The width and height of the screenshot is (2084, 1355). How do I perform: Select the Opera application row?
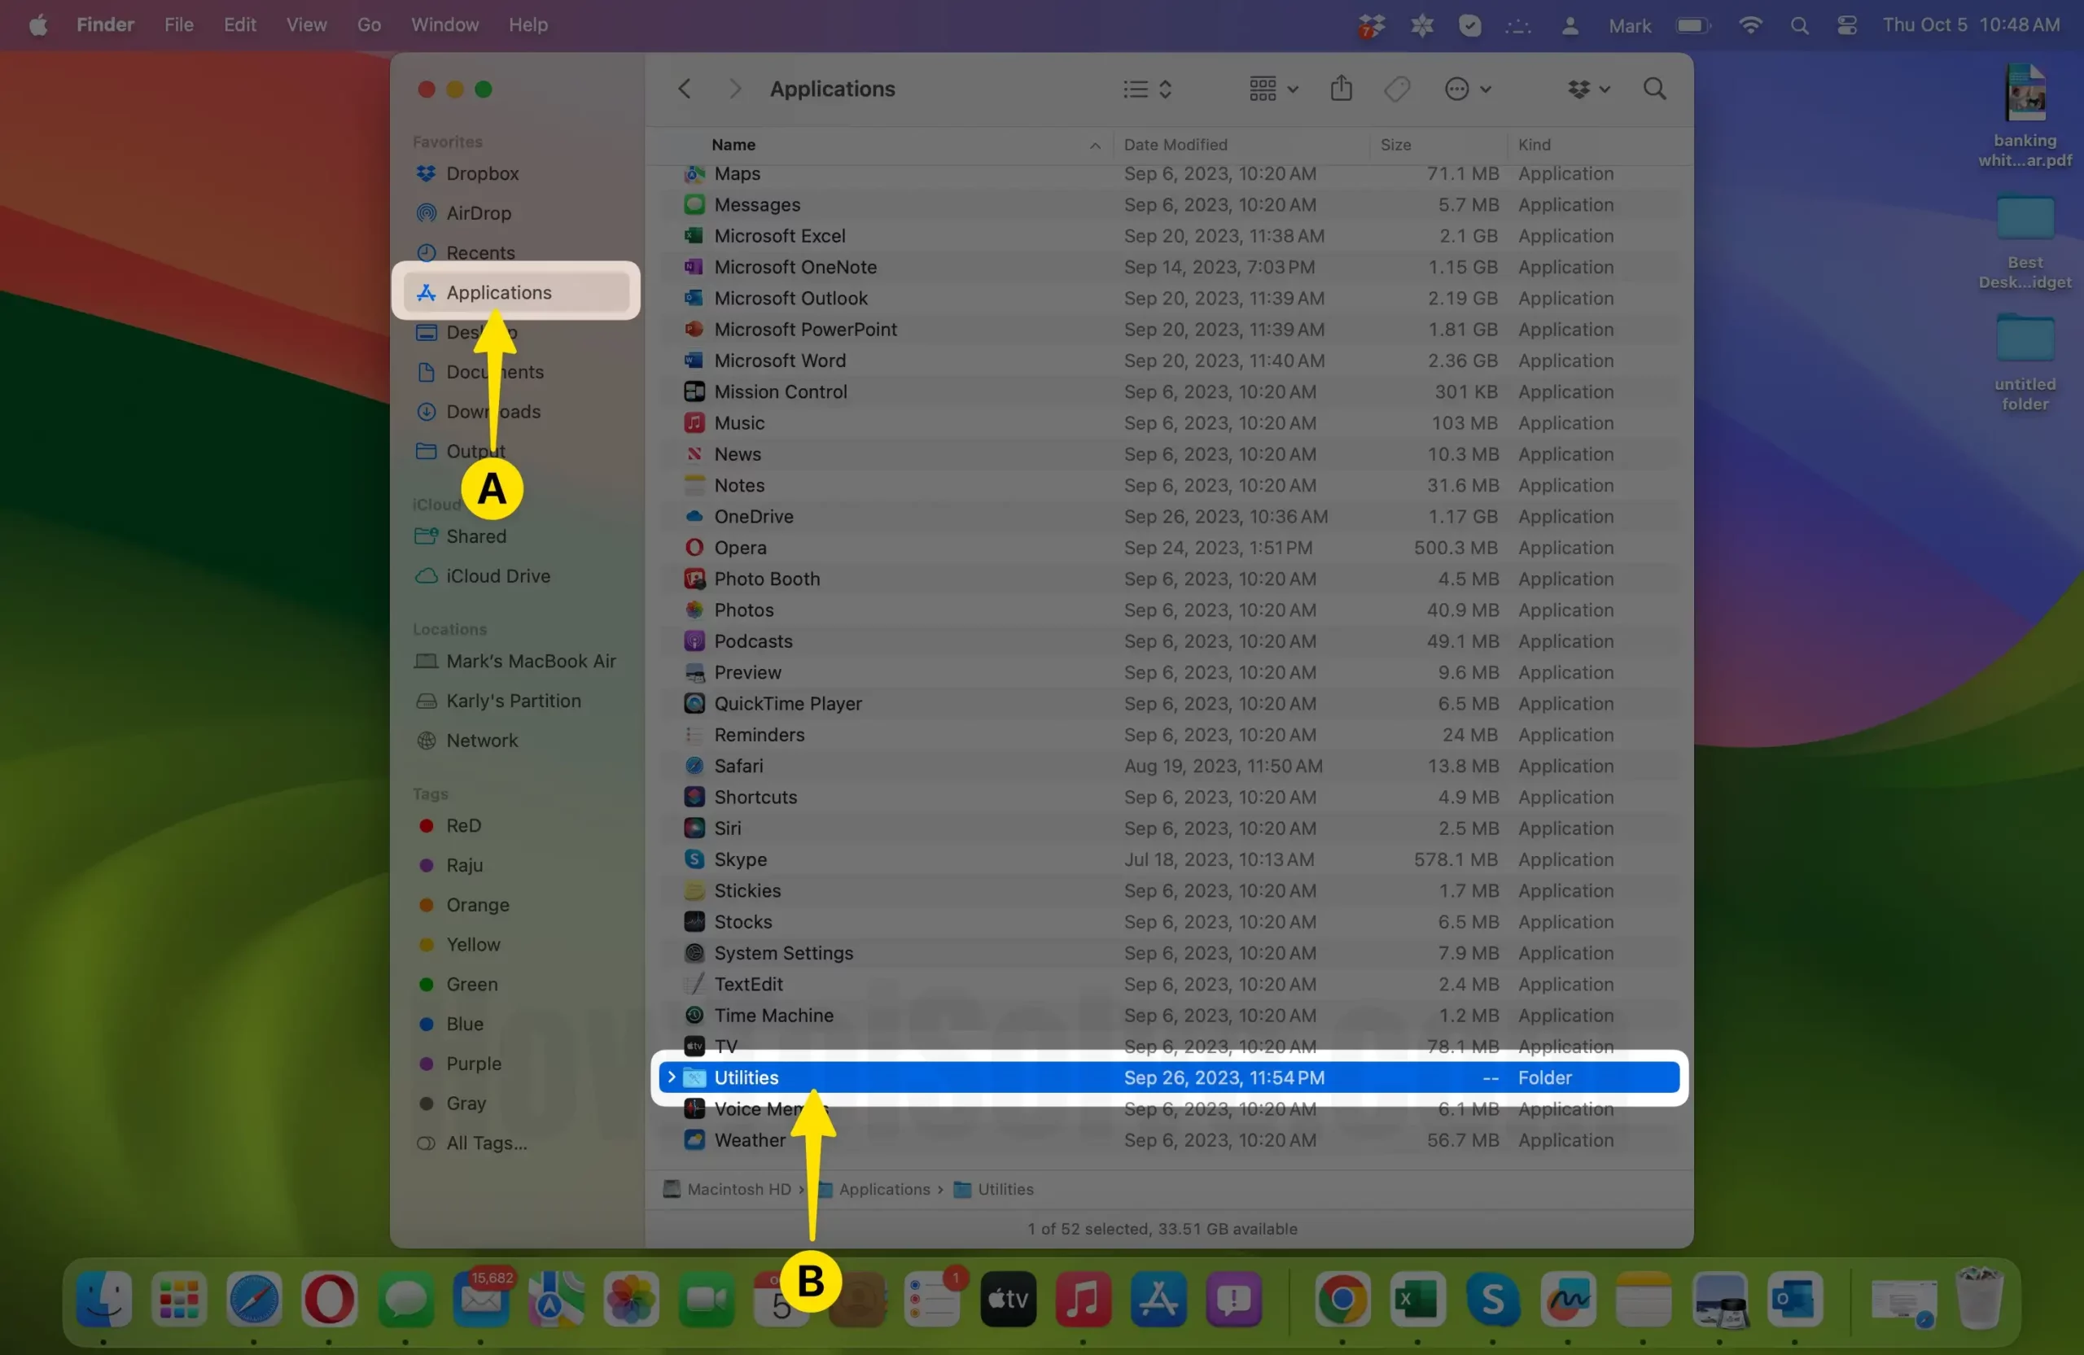pos(1169,547)
